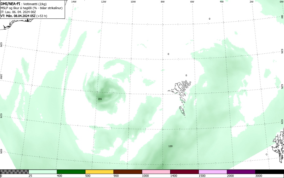
Task: Click the Veltimætti (J/kg) parameter text
Action: (35, 4)
